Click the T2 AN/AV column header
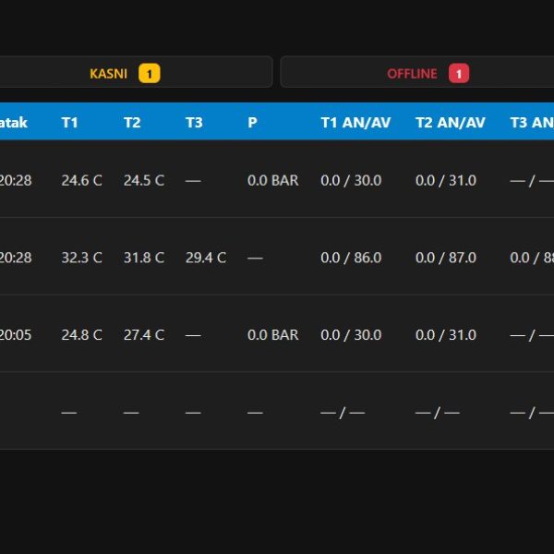This screenshot has height=554, width=554. click(x=451, y=123)
